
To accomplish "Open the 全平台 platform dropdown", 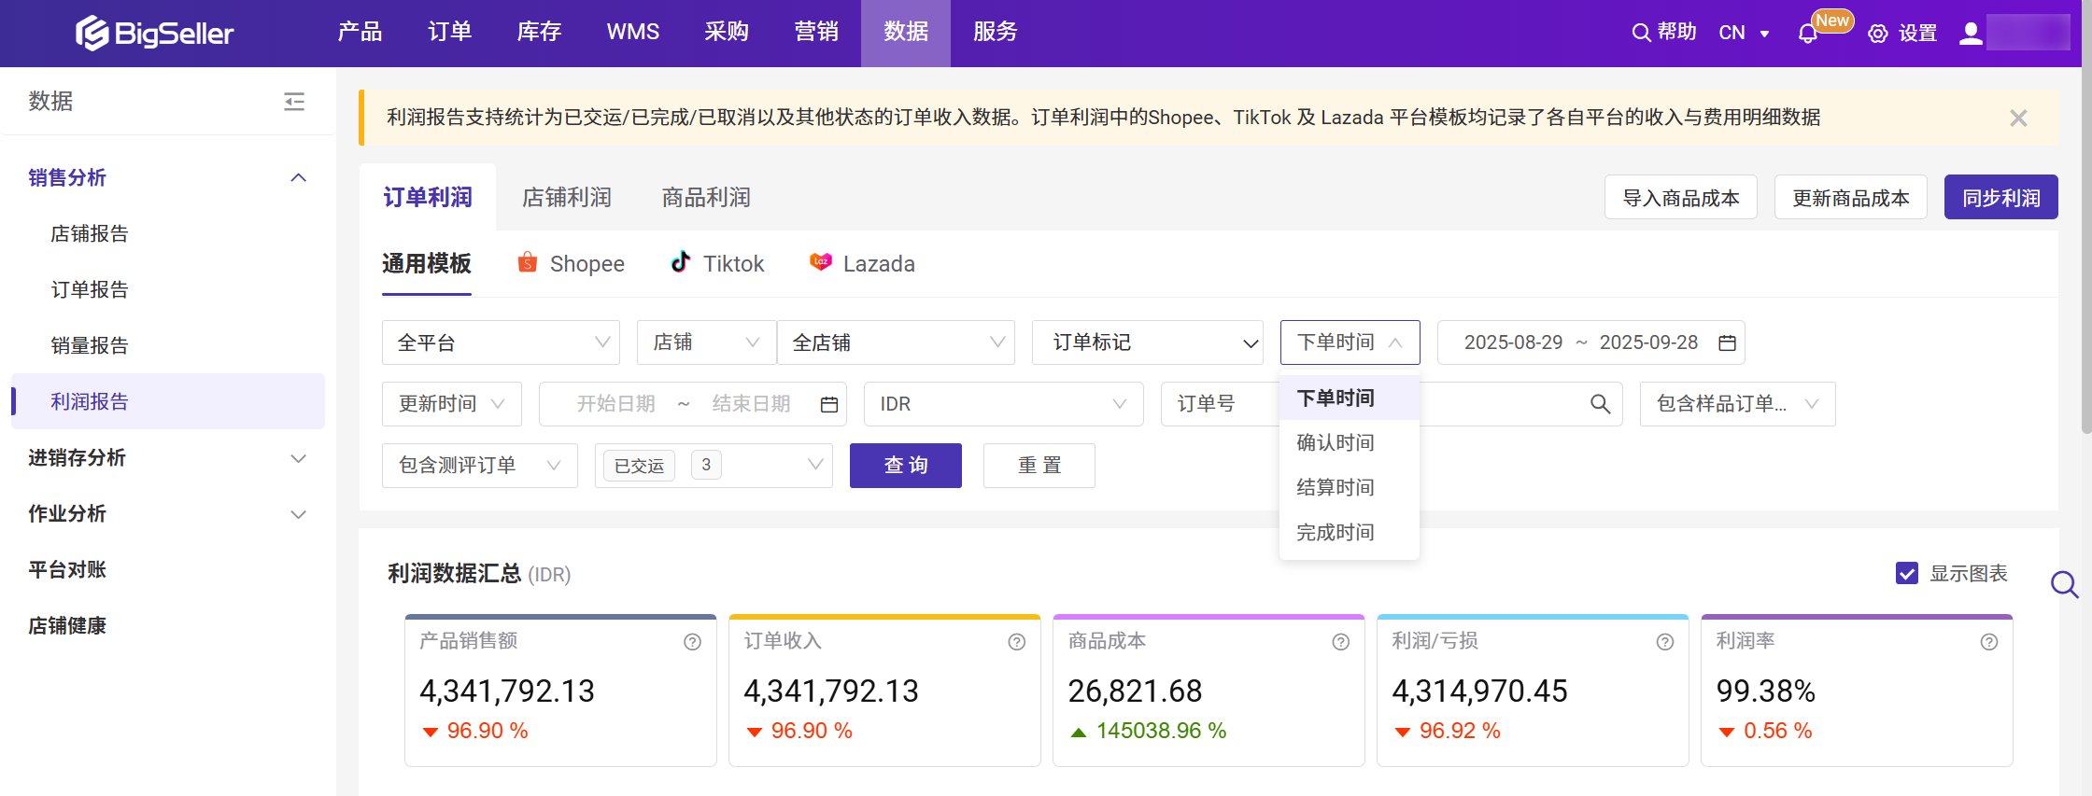I will click(x=501, y=342).
